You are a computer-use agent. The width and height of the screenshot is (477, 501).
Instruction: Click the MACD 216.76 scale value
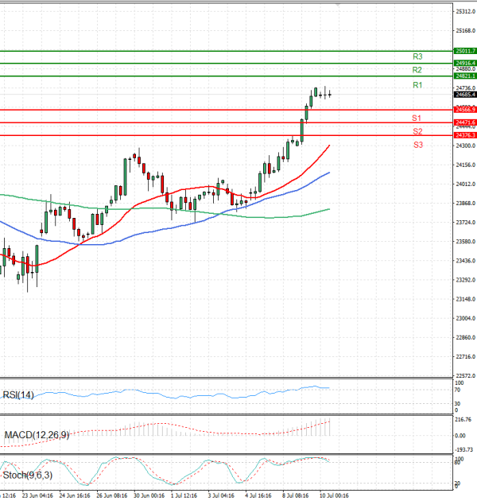pos(463,420)
